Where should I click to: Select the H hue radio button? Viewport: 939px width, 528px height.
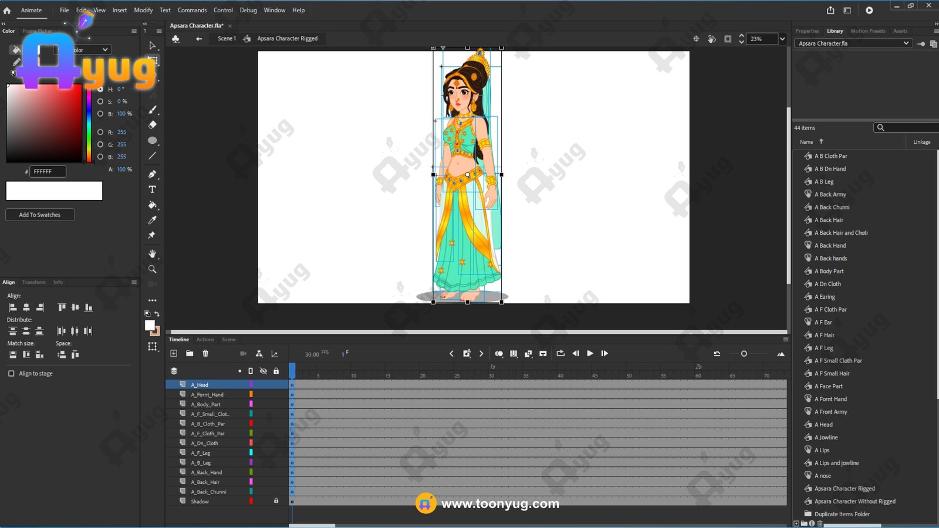coord(100,89)
